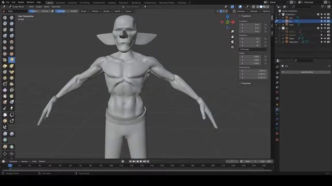Image resolution: width=332 pixels, height=186 pixels.
Task: Hide the selected object's eye icon
Action: (325, 21)
